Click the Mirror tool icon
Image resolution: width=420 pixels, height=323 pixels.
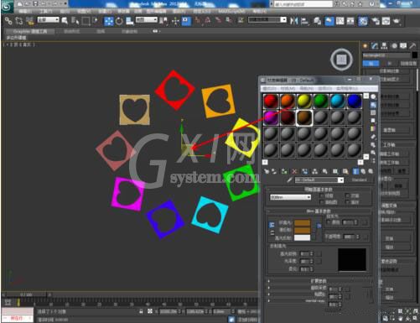coord(293,21)
